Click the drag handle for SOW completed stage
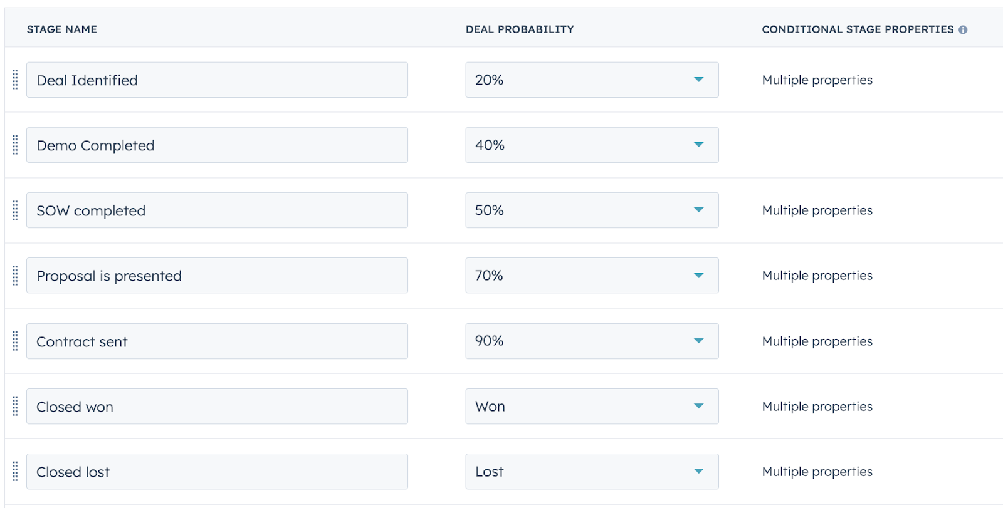1003x508 pixels. tap(16, 210)
